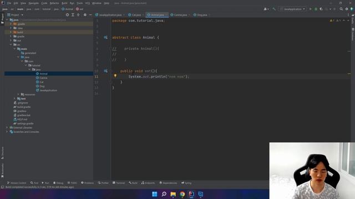This screenshot has width=355, height=199.
Task: Click the stop process icon in toolbar
Action: tap(334, 9)
